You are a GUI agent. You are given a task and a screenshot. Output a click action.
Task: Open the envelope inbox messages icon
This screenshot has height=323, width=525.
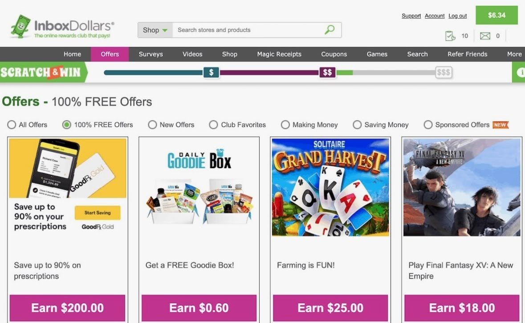[485, 36]
